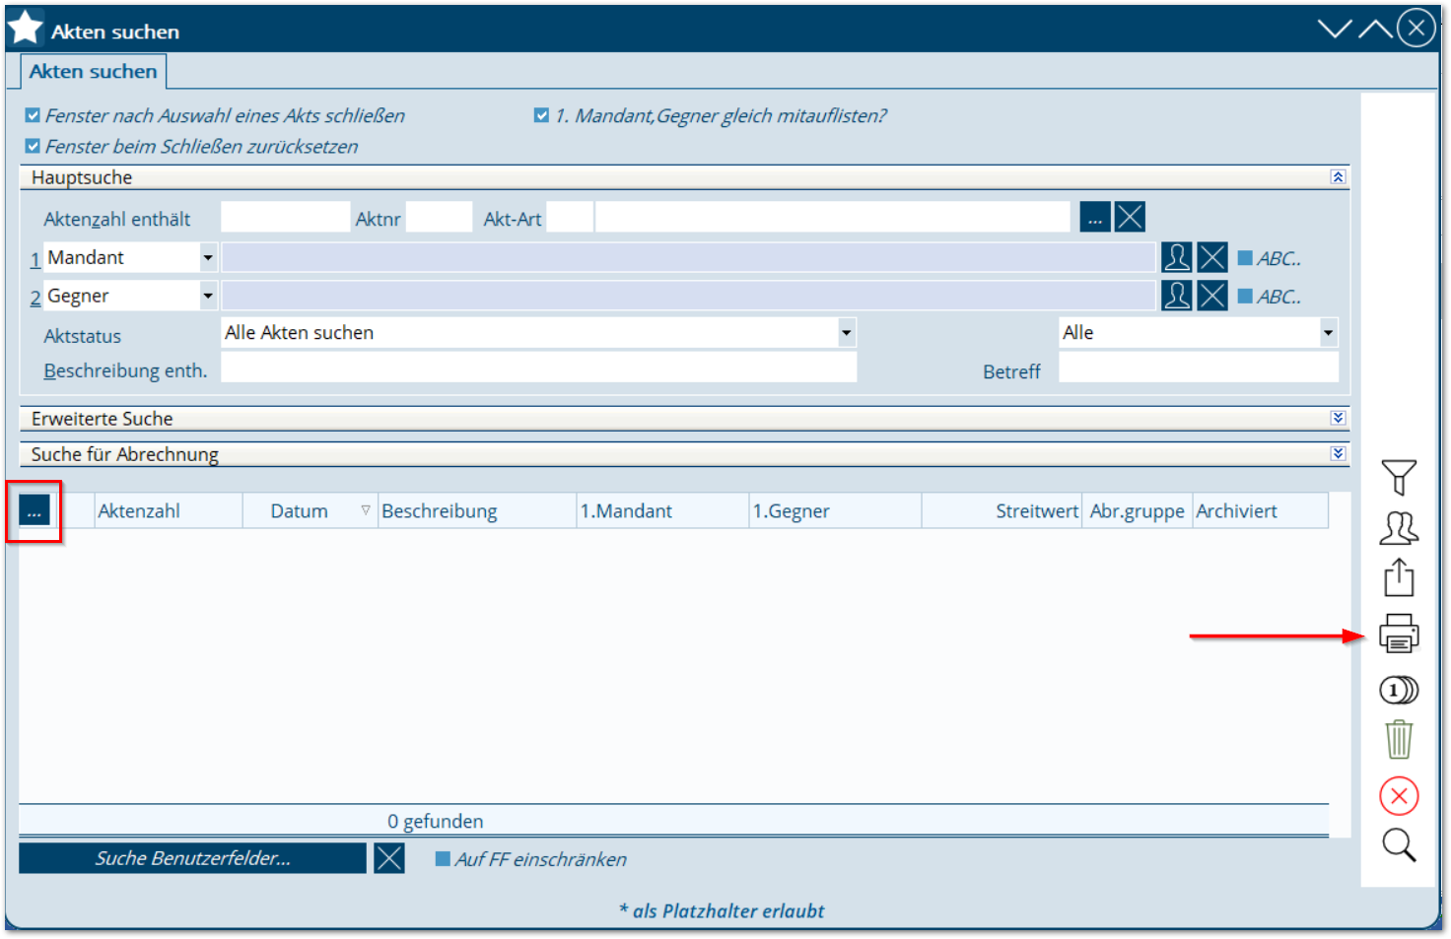The width and height of the screenshot is (1451, 939).
Task: Clear the Gegner field with X button
Action: click(1211, 296)
